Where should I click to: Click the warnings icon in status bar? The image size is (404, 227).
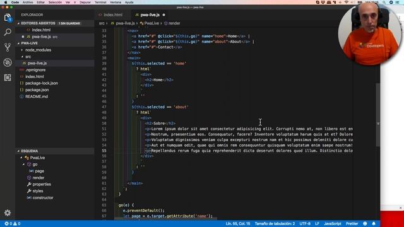click(15, 224)
